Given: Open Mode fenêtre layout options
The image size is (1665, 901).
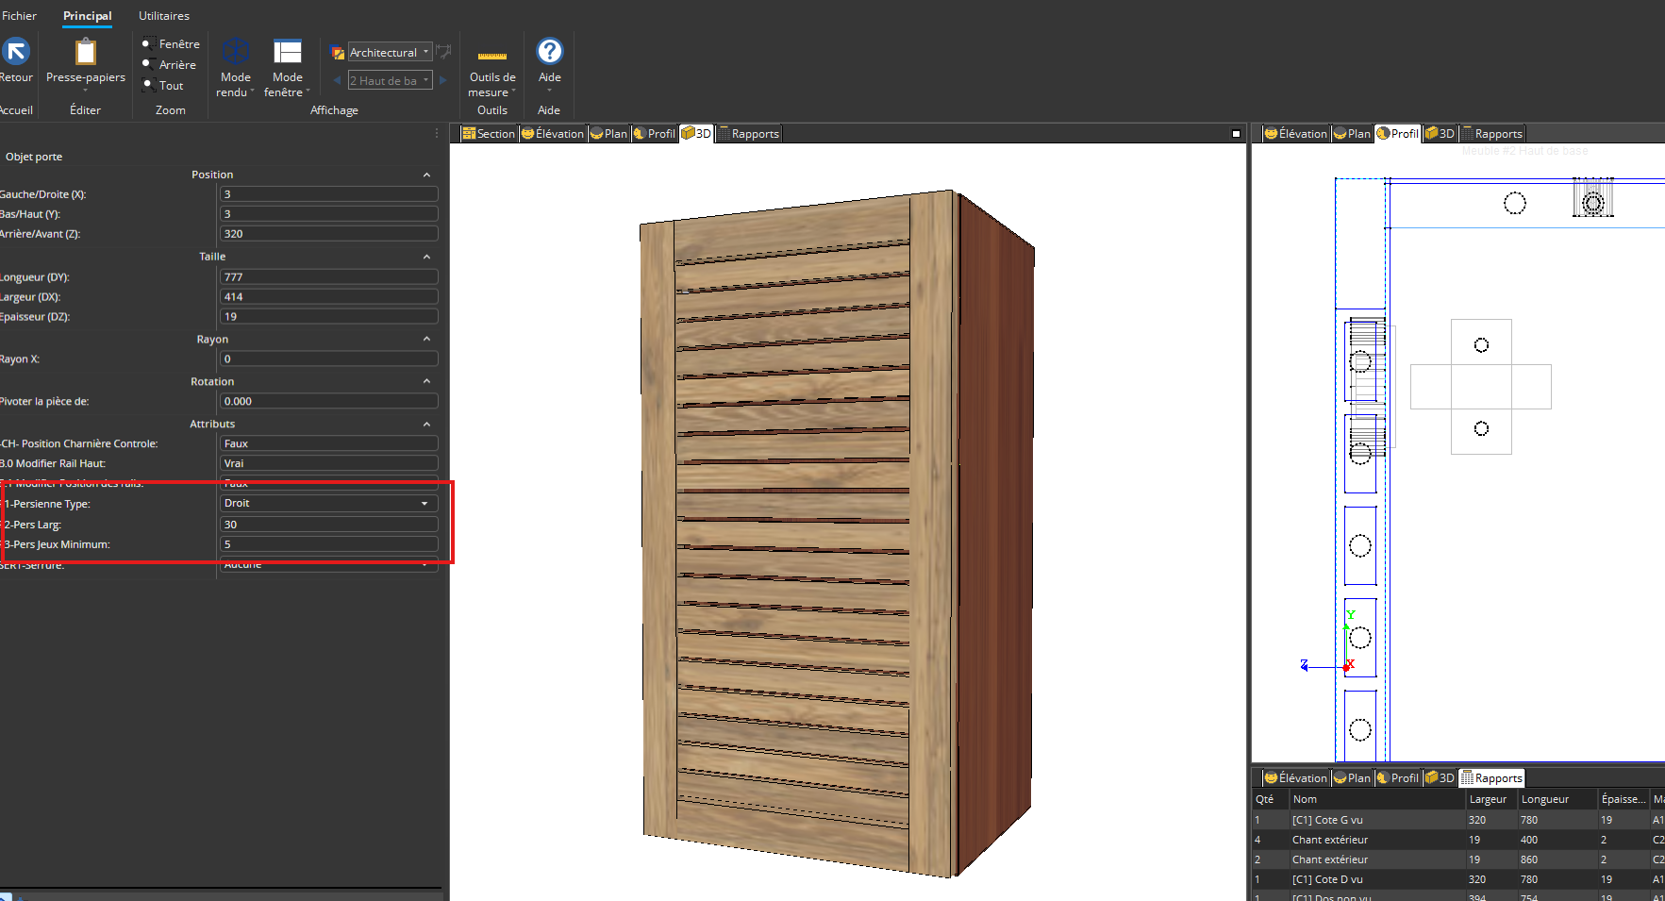Looking at the screenshot, I should point(287,52).
